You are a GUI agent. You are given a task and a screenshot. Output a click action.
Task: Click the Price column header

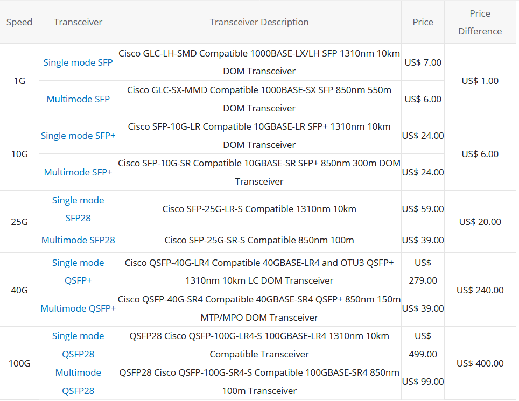coord(423,22)
